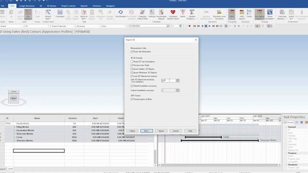Toggle Read Unit Information checkbox
The width and height of the screenshot is (308, 173).
tap(132, 51)
